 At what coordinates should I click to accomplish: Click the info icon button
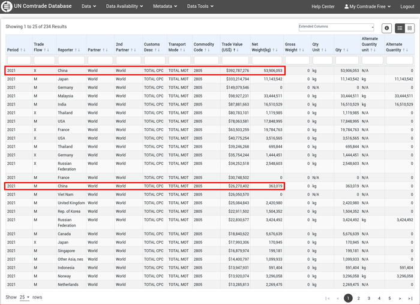point(386,28)
